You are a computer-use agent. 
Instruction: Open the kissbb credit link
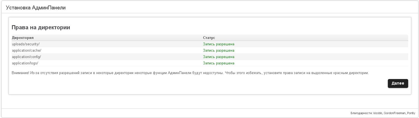pyautogui.click(x=378, y=113)
